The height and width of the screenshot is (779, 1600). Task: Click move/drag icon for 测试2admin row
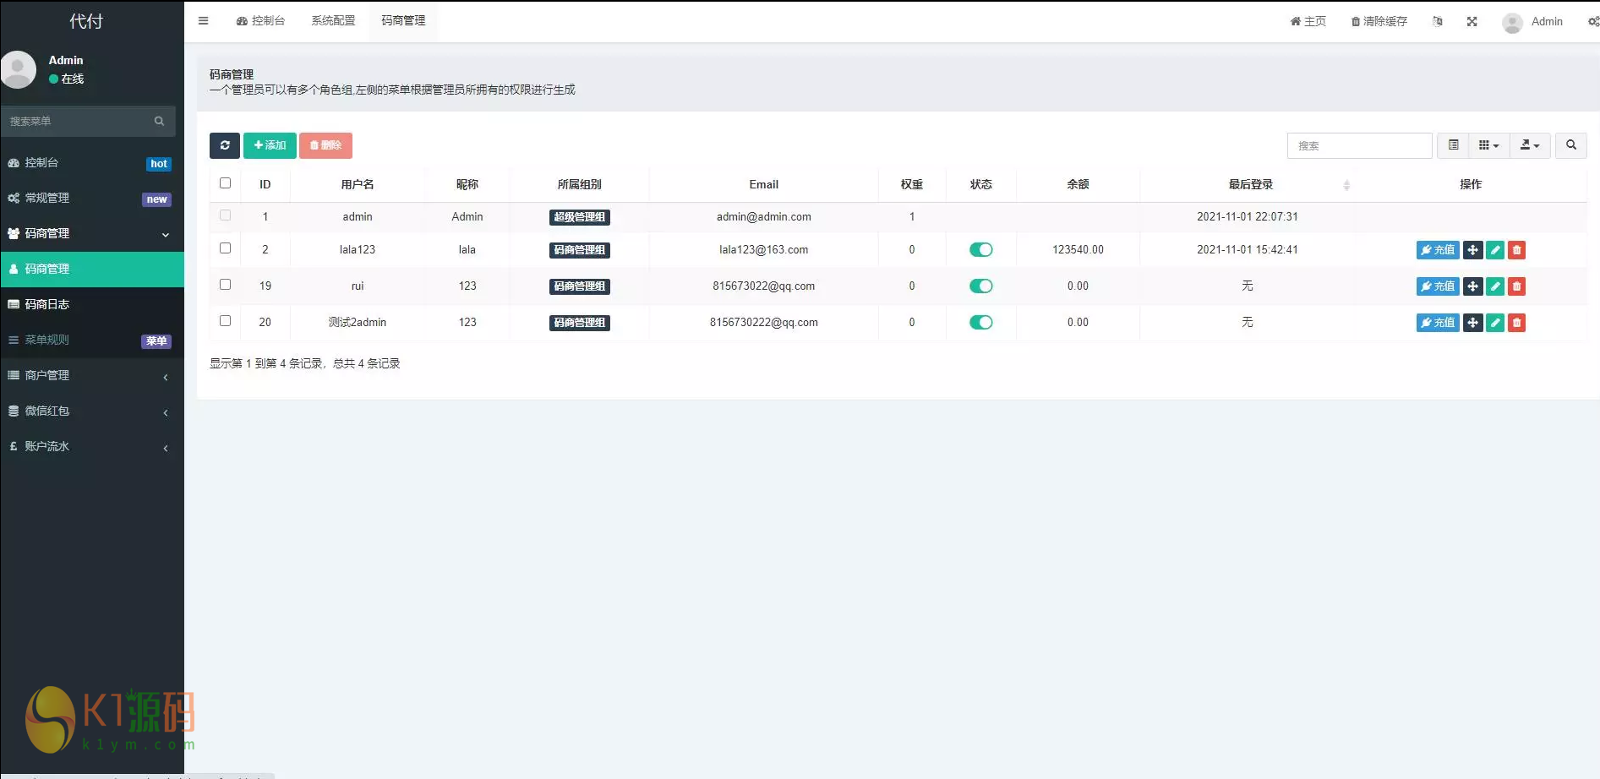point(1472,323)
